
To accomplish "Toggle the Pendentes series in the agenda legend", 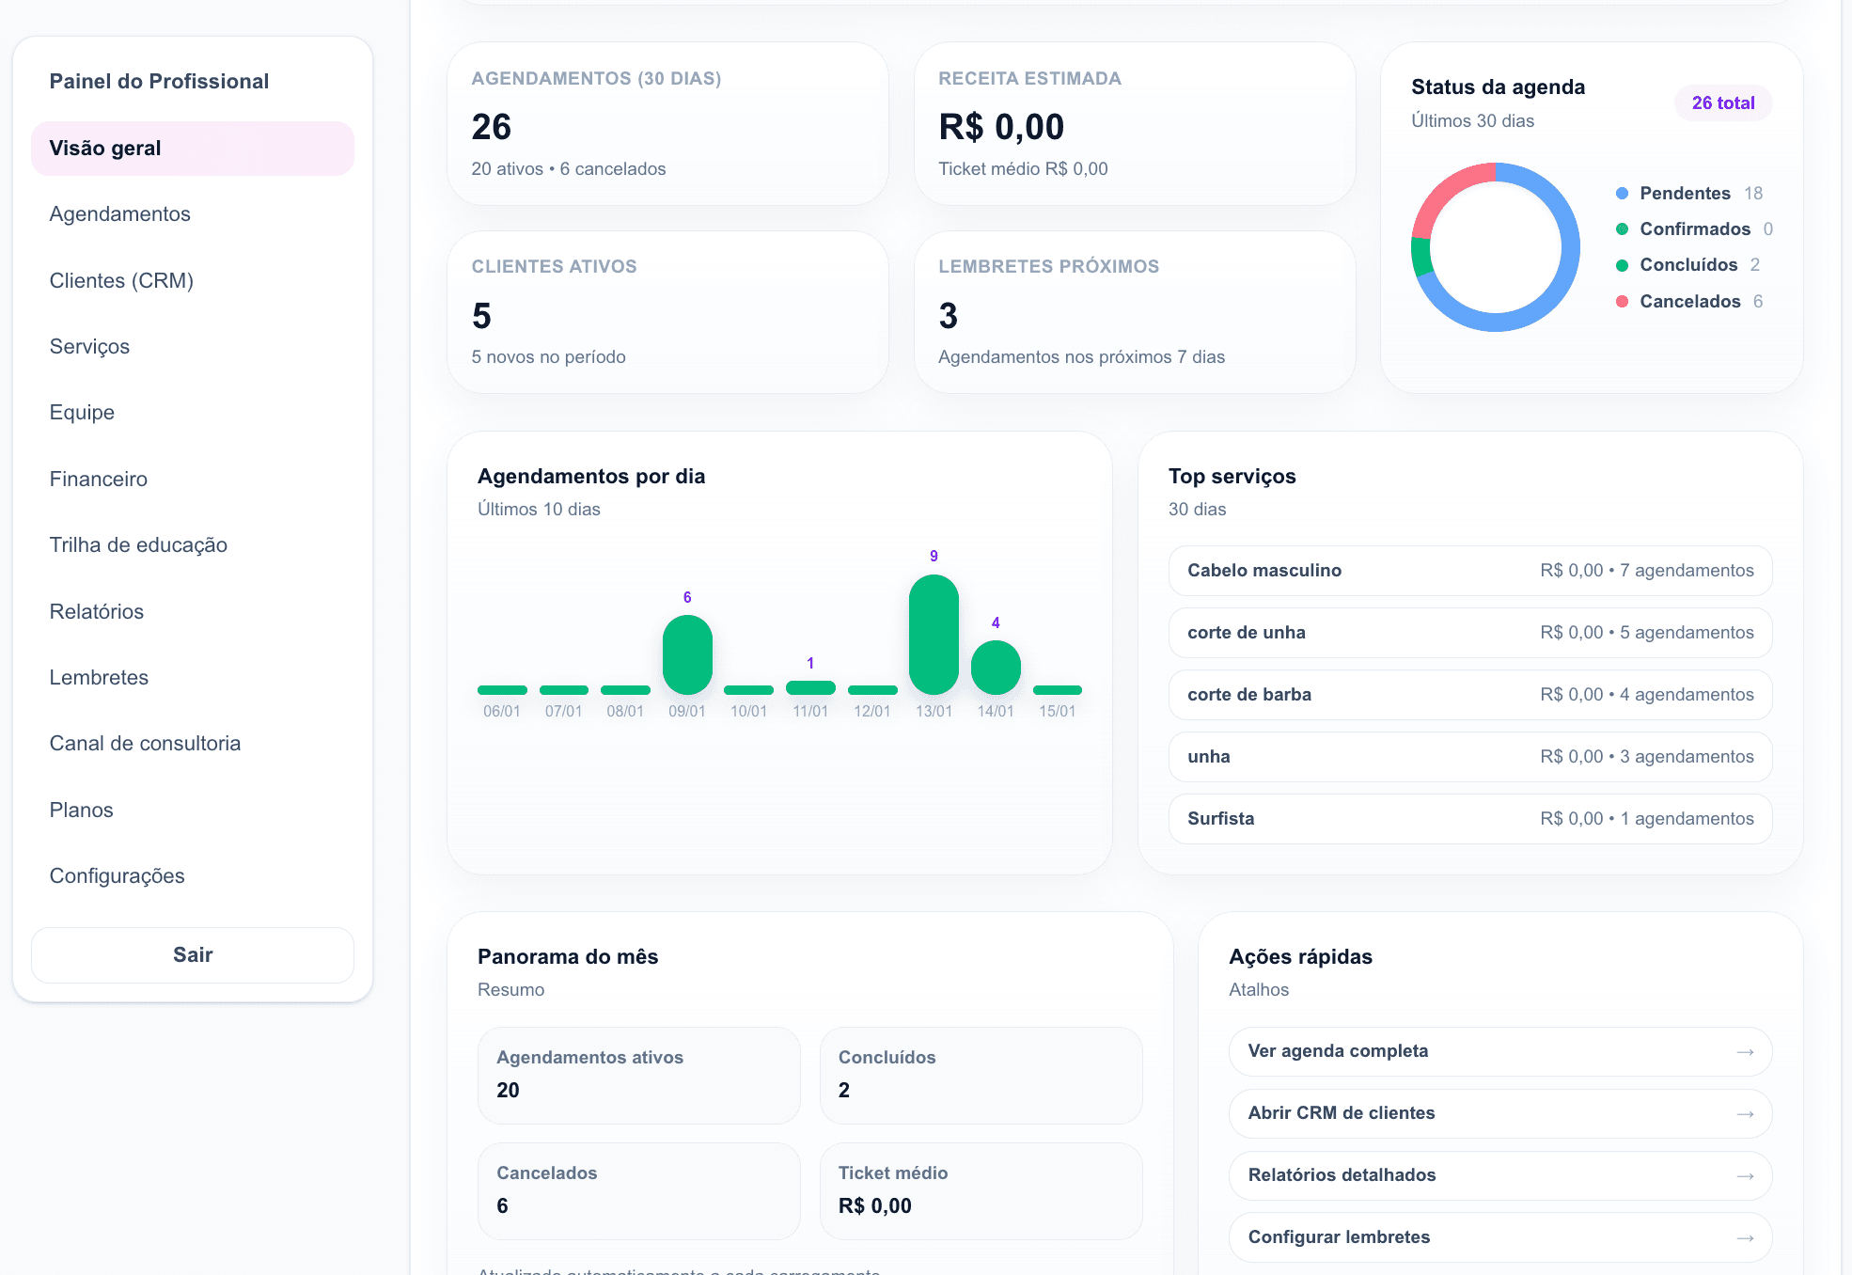I will click(1685, 193).
